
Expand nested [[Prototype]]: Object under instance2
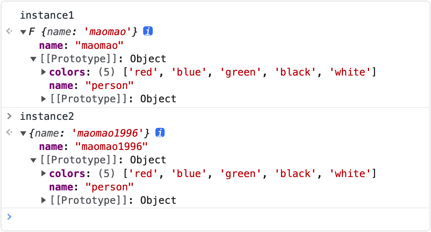(x=43, y=200)
